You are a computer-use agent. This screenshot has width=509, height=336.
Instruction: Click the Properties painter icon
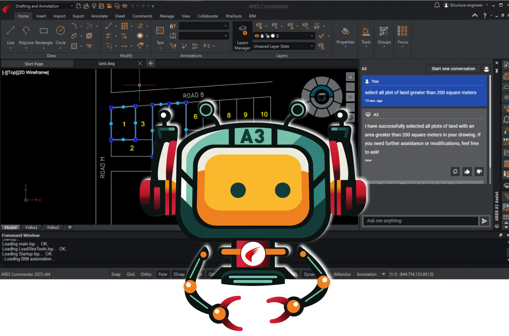coord(345,31)
